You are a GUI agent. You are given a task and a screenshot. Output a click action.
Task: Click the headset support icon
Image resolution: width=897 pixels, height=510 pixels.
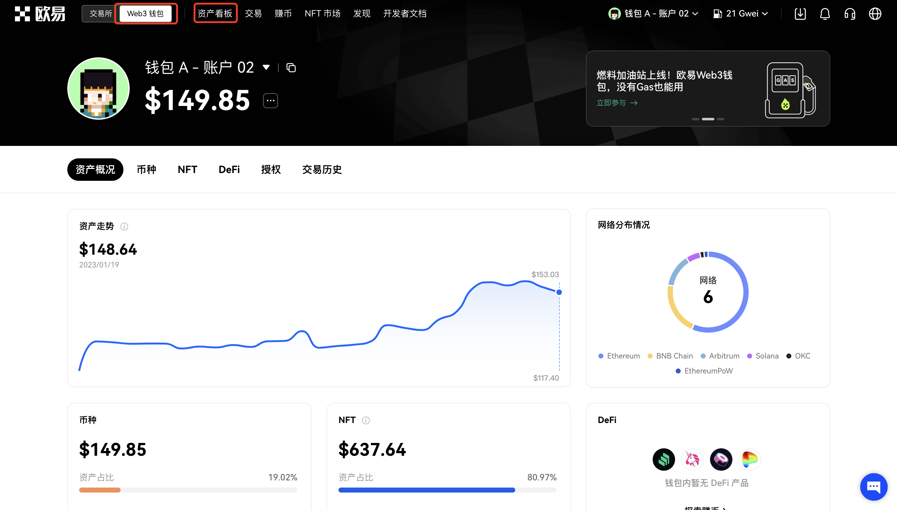click(x=850, y=14)
